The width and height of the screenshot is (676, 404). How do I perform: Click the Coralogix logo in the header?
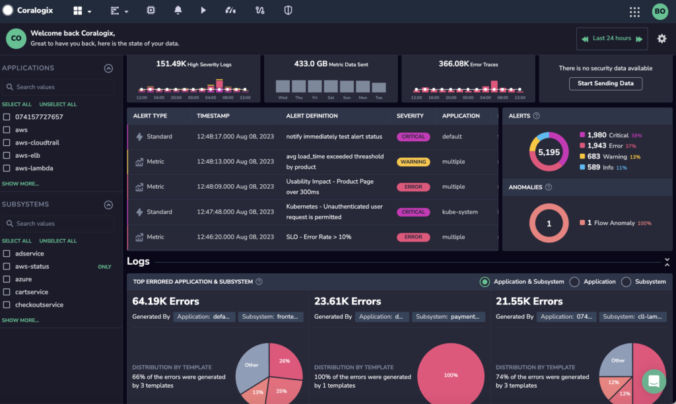(x=28, y=11)
